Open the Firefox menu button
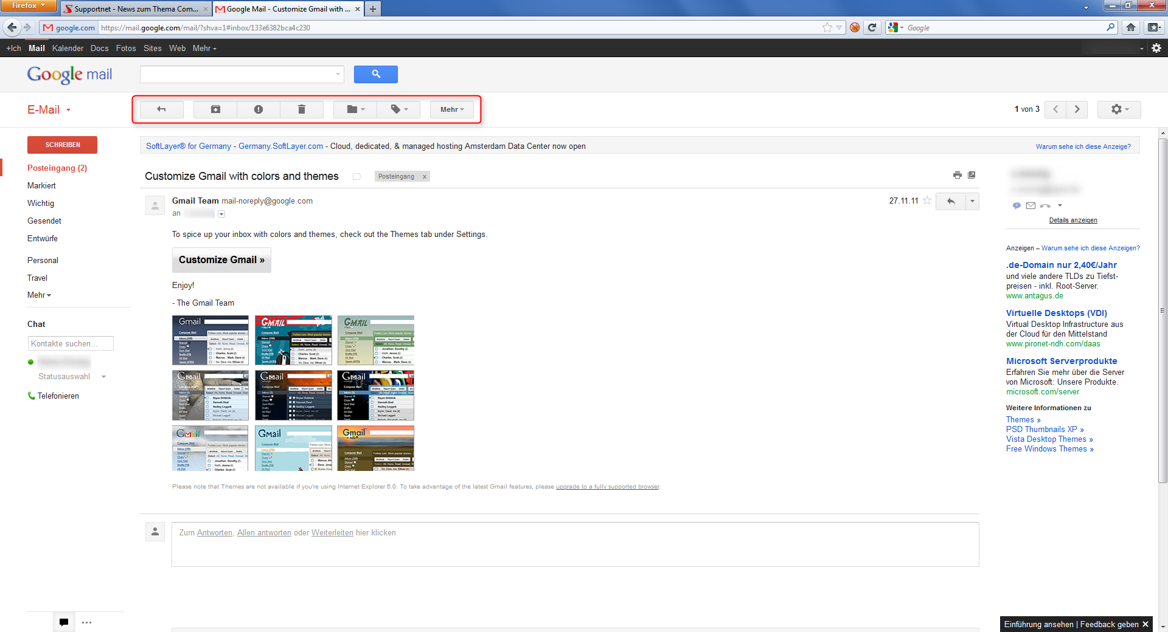 (x=28, y=5)
